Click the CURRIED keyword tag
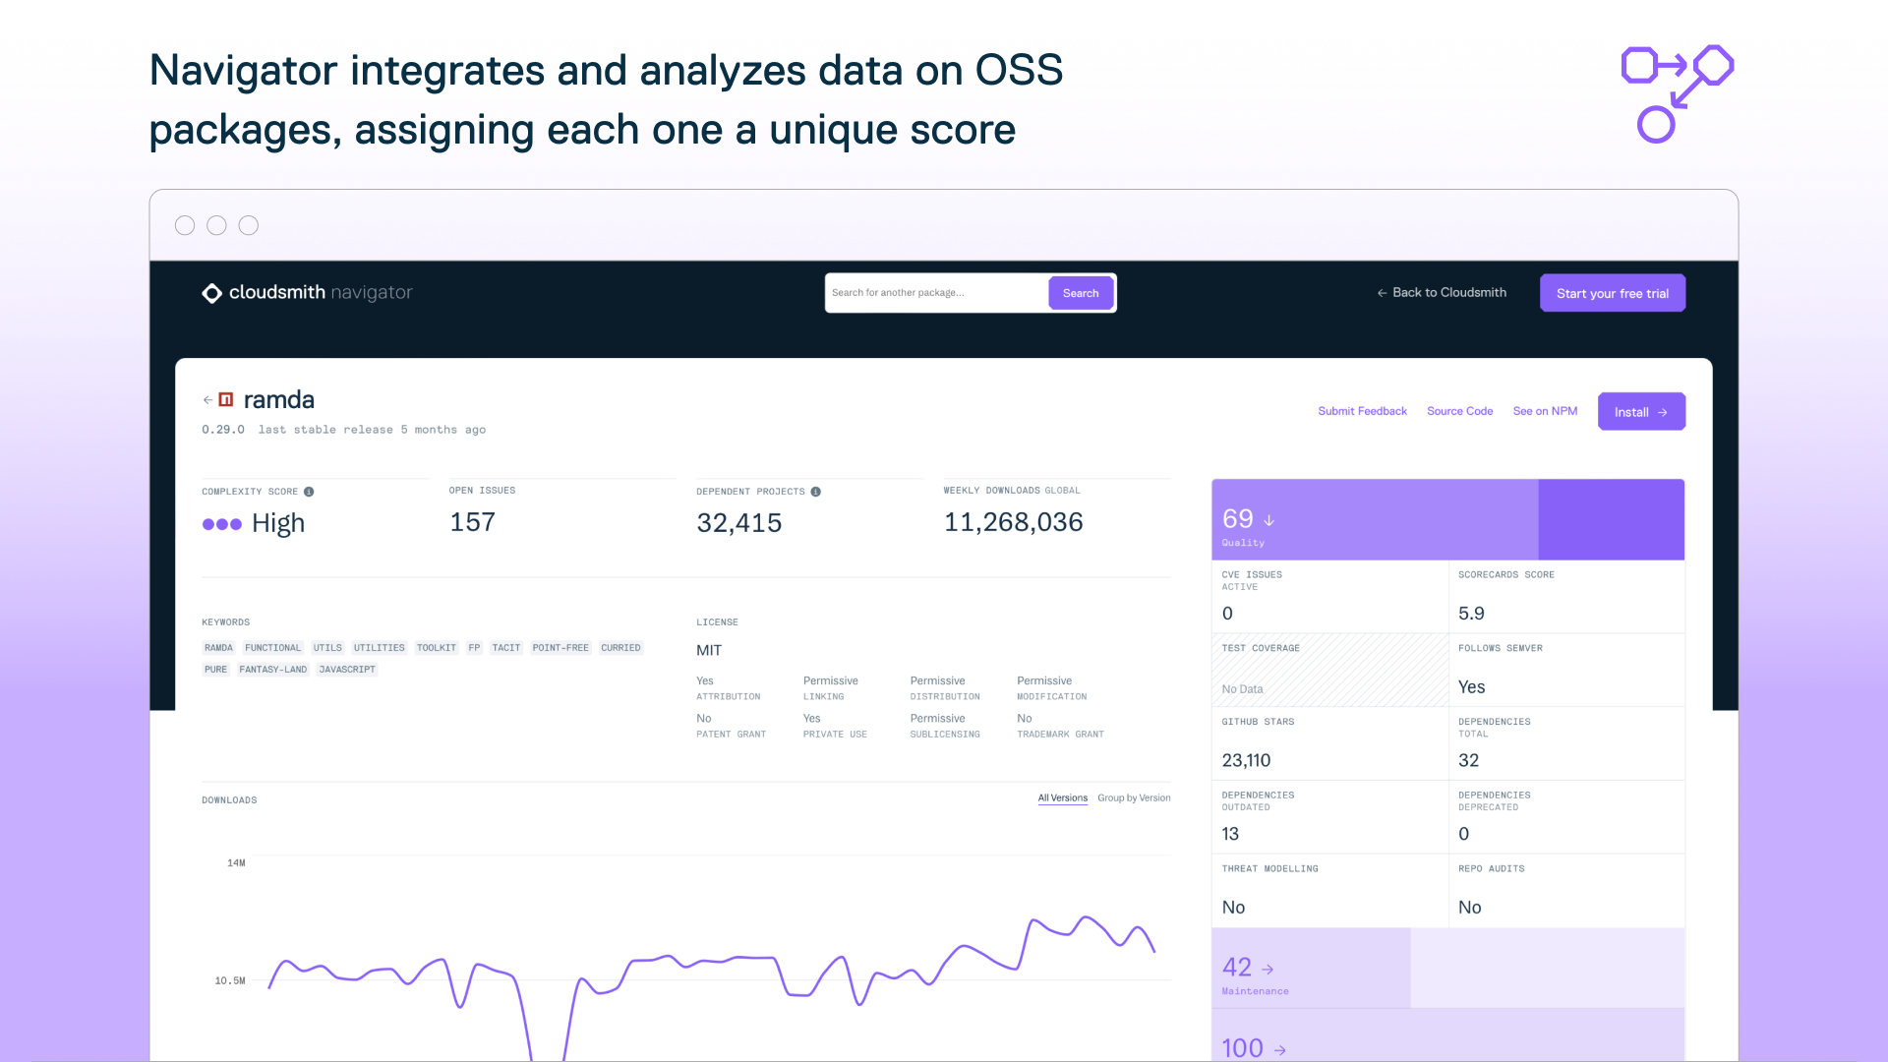1888x1062 pixels. [x=620, y=648]
